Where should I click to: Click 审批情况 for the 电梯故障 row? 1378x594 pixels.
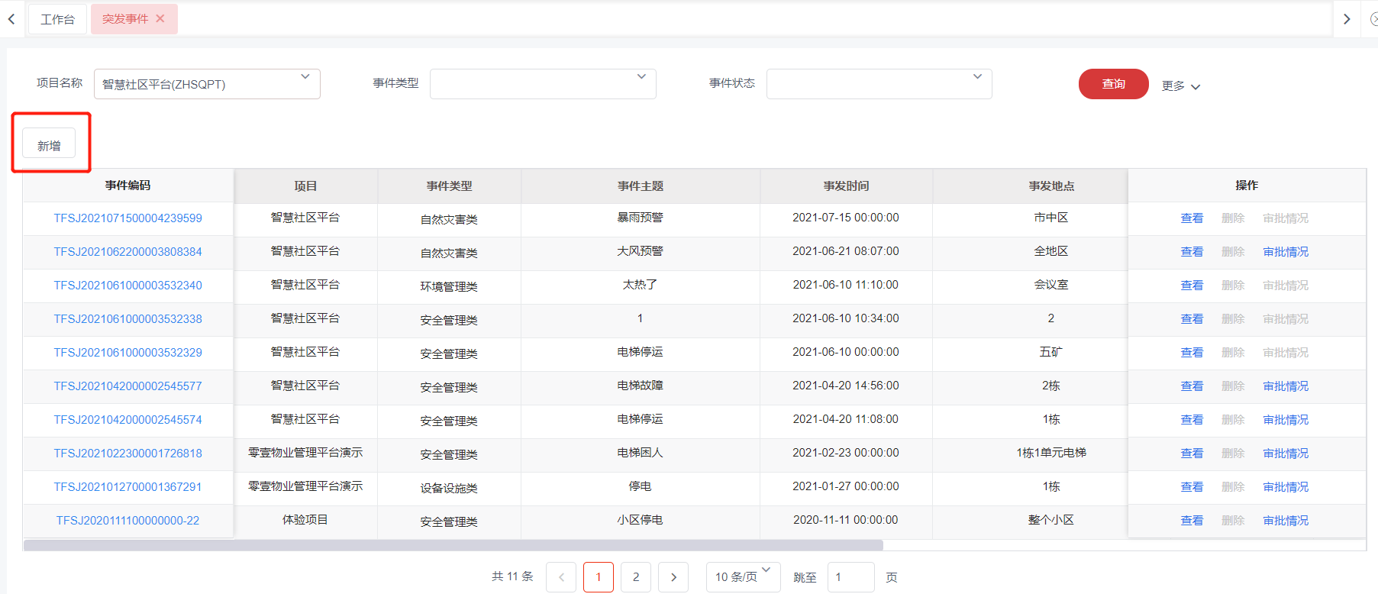(x=1286, y=386)
